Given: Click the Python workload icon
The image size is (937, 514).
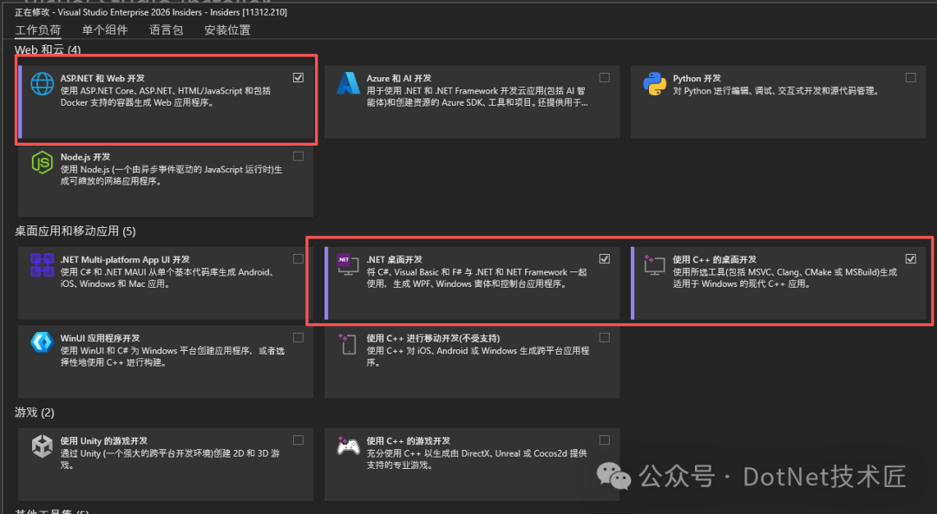Looking at the screenshot, I should [656, 83].
